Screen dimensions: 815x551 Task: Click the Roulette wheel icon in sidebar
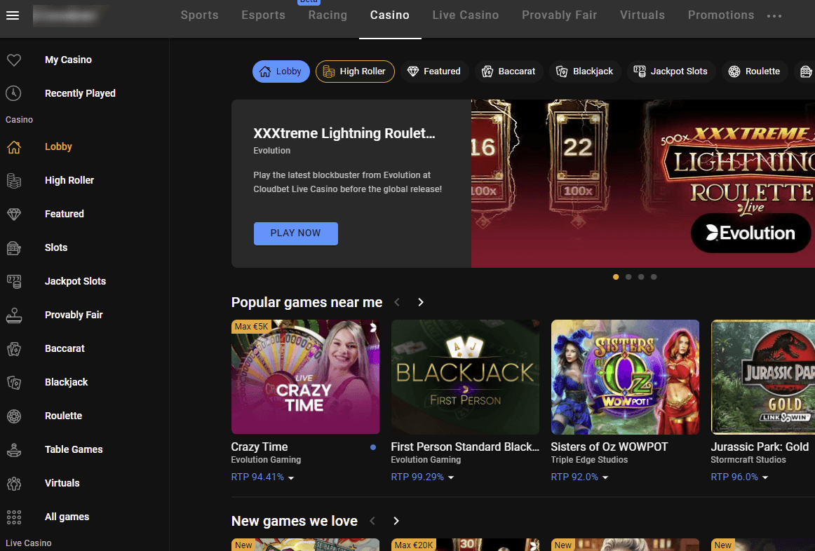(x=14, y=416)
